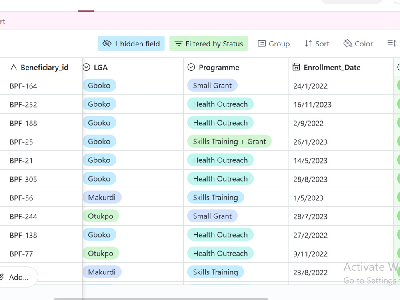Click the Otukpo tag in row BPF-77
The height and width of the screenshot is (300, 400).
coord(101,253)
